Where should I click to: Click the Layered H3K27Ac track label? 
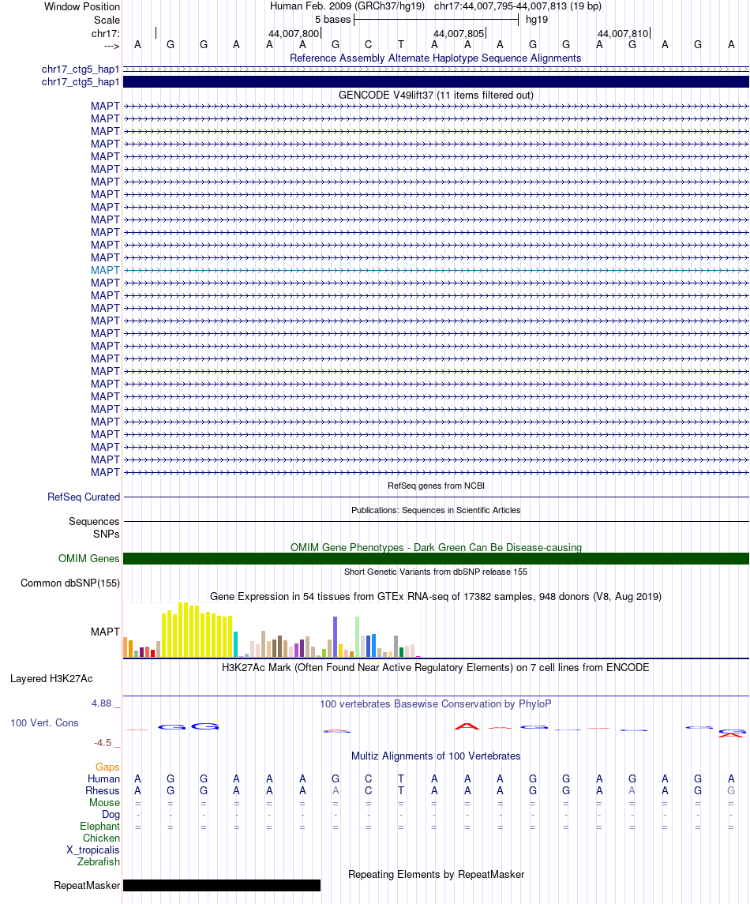(x=51, y=679)
